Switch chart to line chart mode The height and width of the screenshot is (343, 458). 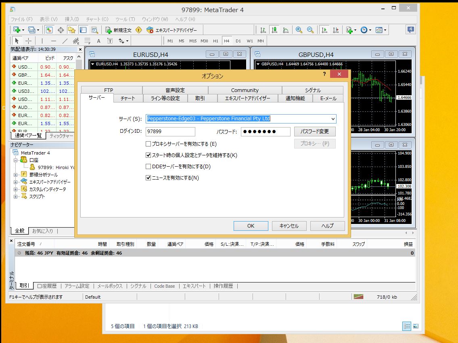(286, 30)
